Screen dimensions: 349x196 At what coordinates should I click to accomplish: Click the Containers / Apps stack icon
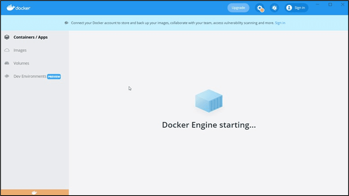click(x=7, y=37)
